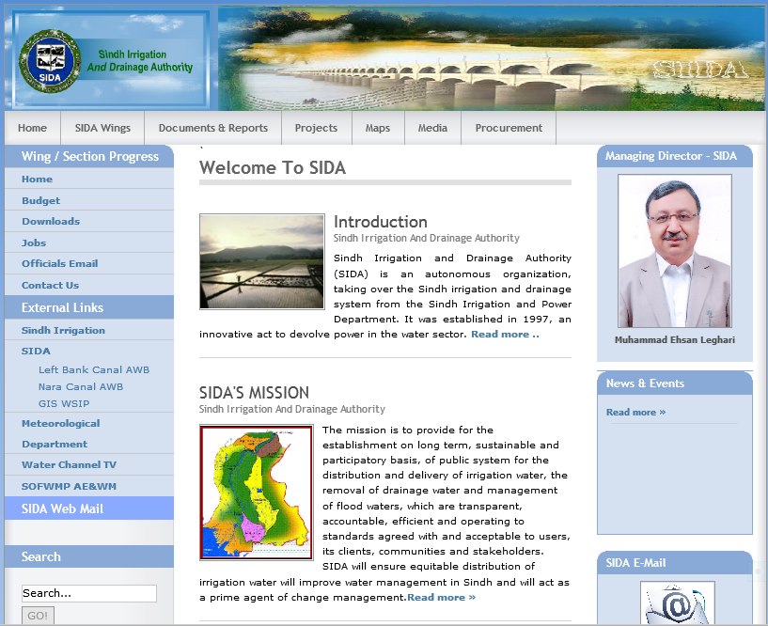The image size is (768, 626).
Task: Open the Maps menu item
Action: click(x=378, y=128)
